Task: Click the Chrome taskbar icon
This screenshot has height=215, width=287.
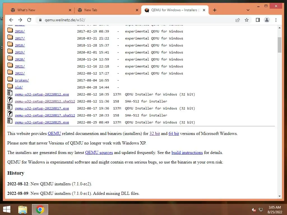Action: [40, 209]
